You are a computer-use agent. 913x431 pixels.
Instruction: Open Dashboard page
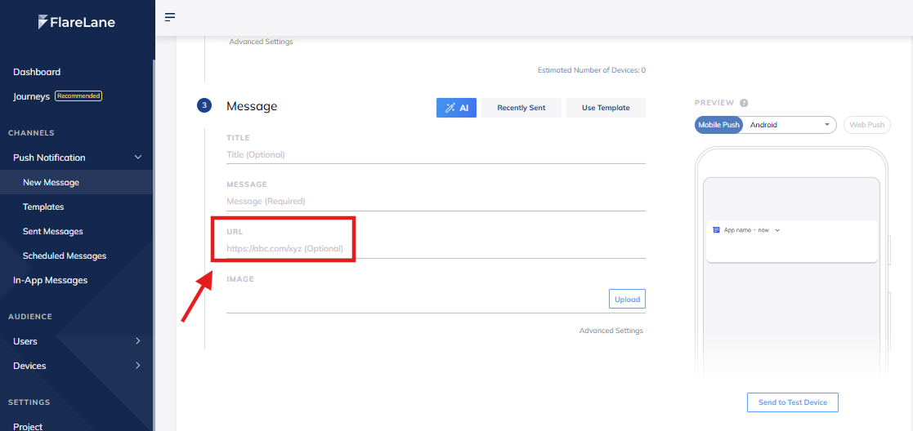pyautogui.click(x=37, y=72)
